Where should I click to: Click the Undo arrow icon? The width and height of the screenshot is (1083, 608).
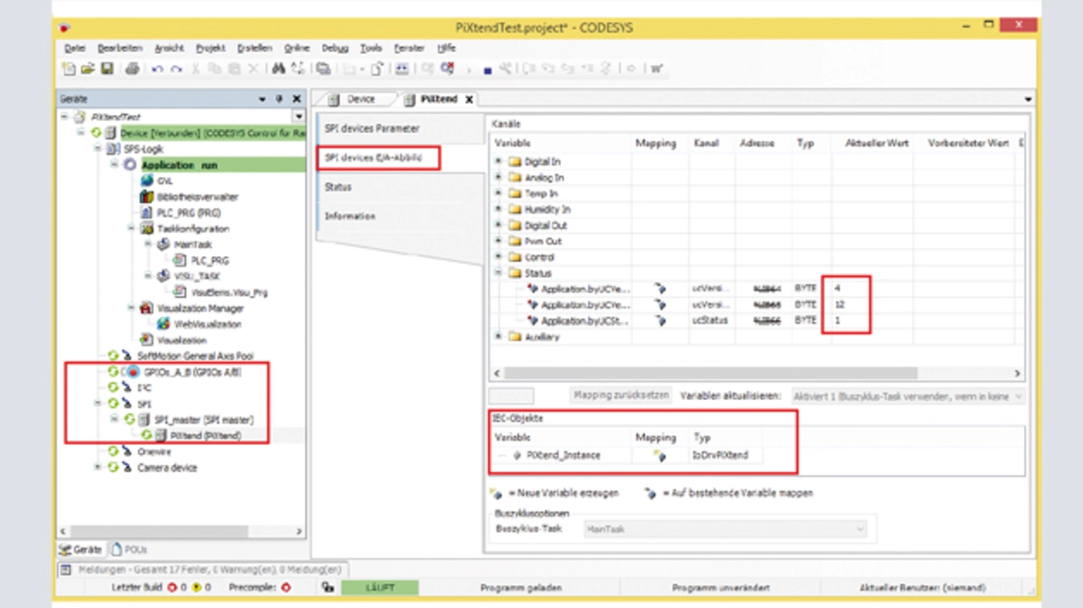point(157,69)
